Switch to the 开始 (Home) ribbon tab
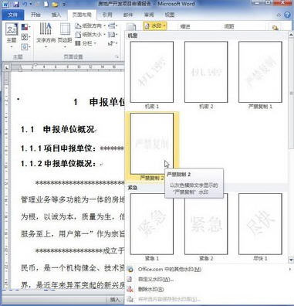Screen dimensions: 294x306 click(x=35, y=15)
